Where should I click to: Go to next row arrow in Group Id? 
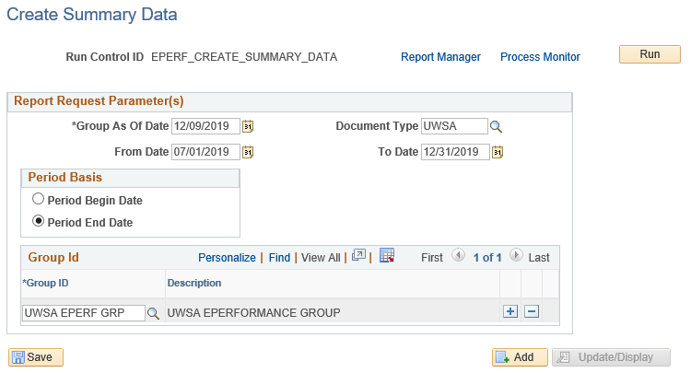516,255
